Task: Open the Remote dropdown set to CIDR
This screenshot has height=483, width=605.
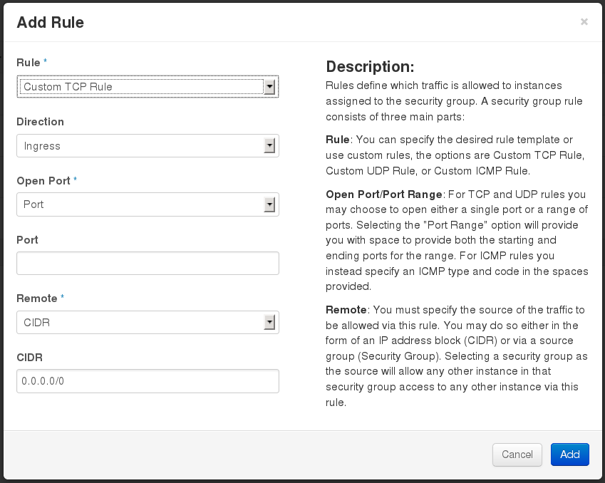Action: pos(148,323)
